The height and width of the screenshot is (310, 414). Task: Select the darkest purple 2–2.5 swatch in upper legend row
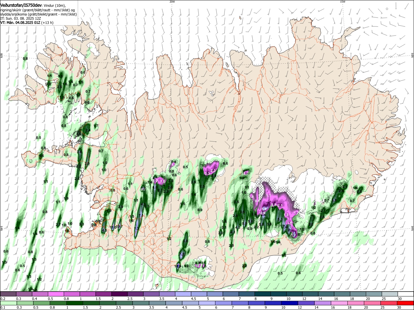tap(119, 294)
